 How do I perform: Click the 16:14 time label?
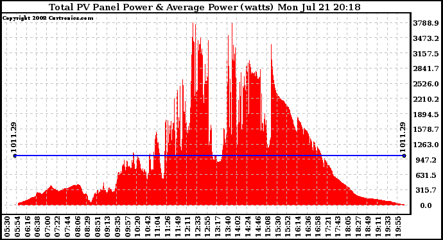pyautogui.click(x=298, y=227)
